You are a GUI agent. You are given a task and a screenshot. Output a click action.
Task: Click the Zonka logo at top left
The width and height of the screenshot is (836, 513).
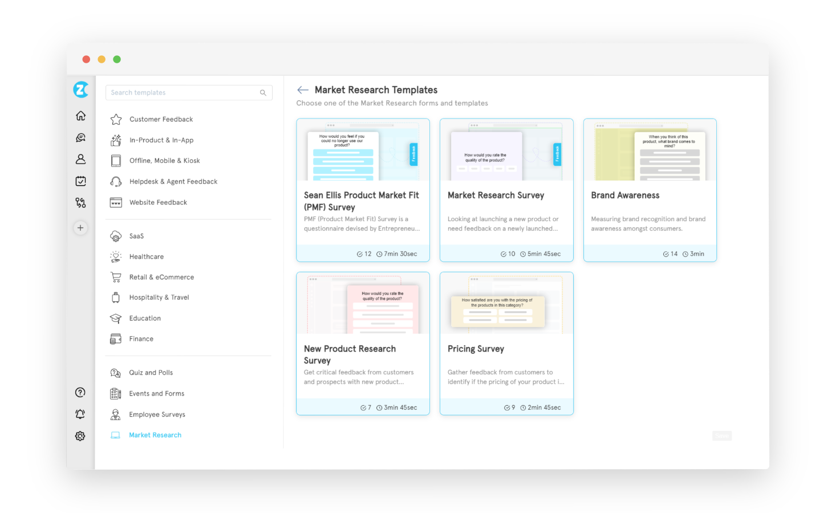pyautogui.click(x=80, y=89)
